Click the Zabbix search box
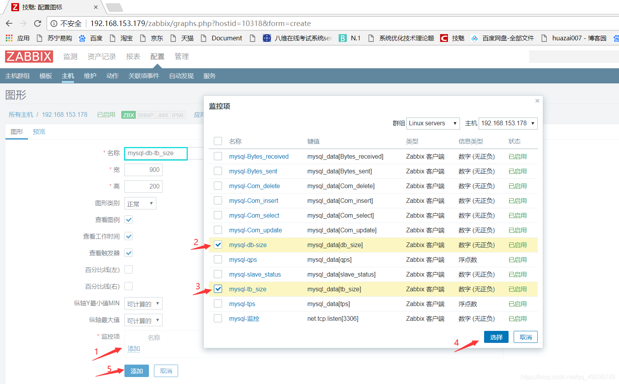The image size is (619, 384). point(574,57)
